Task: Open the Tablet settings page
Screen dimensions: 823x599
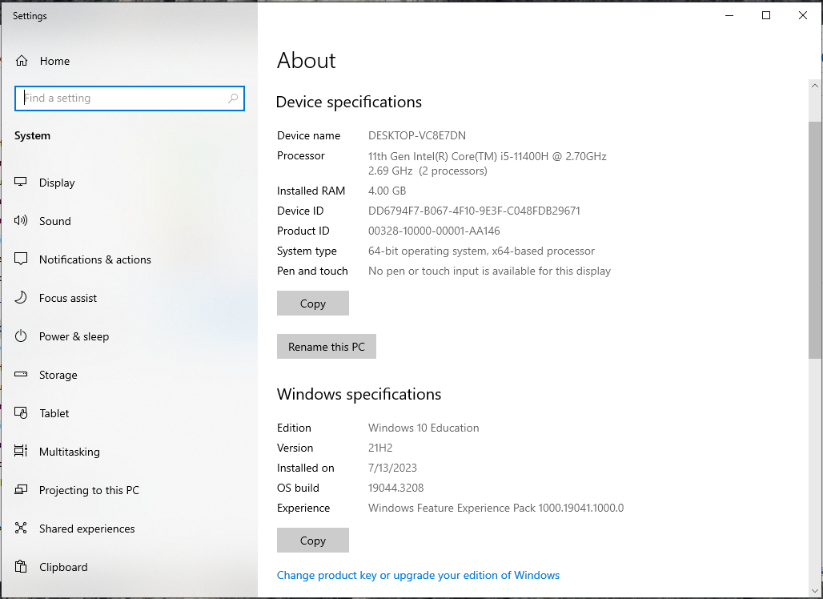Action: tap(129, 413)
